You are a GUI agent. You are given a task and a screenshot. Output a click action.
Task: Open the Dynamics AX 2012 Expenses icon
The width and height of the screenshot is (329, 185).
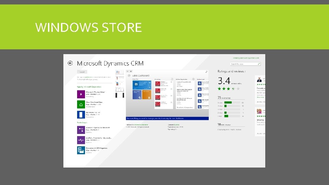[x=81, y=150]
